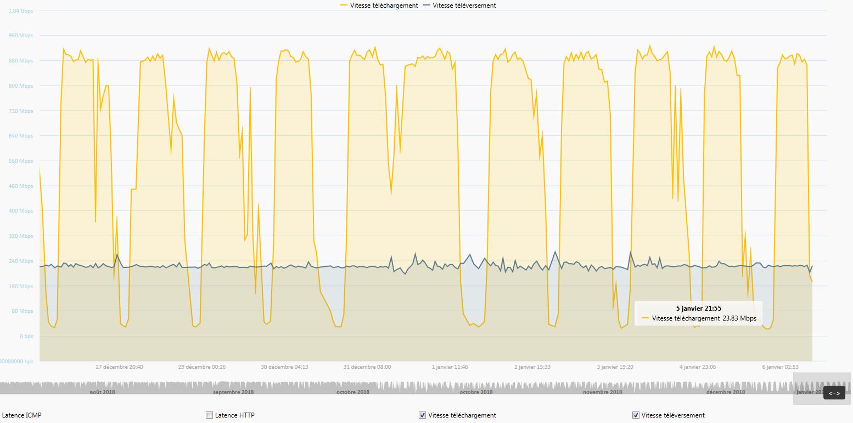853x423 pixels.
Task: Click grey legend marker for Vitesse téléversement
Action: [x=426, y=5]
